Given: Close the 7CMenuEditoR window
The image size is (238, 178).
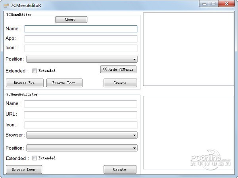Looking at the screenshot, I should pyautogui.click(x=226, y=4).
